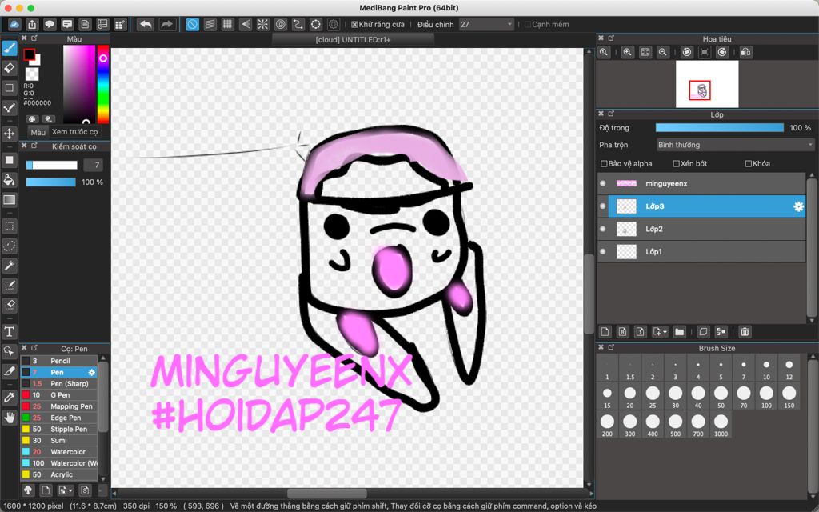Pick the Eyedropper tool
819x512 pixels.
point(10,397)
